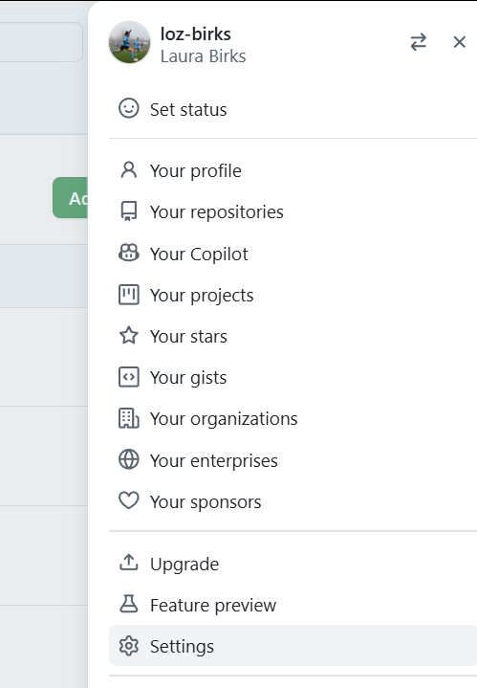Click the code square gists icon
The height and width of the screenshot is (688, 477).
coord(129,377)
